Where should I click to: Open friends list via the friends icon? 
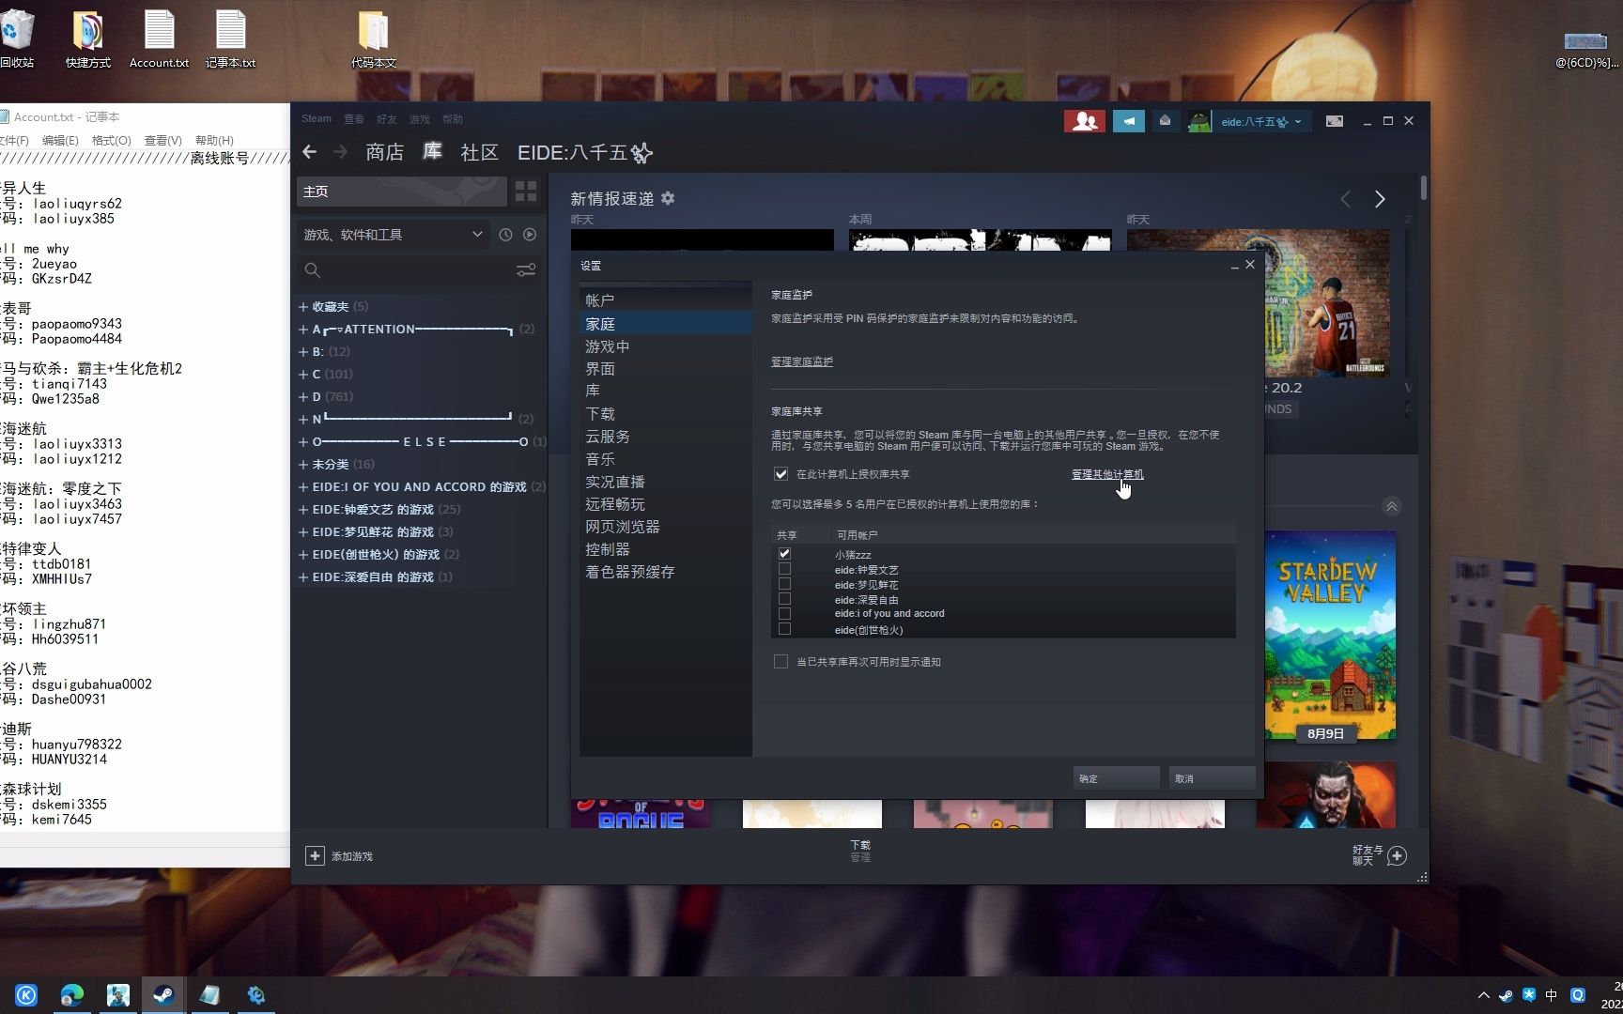(1085, 120)
